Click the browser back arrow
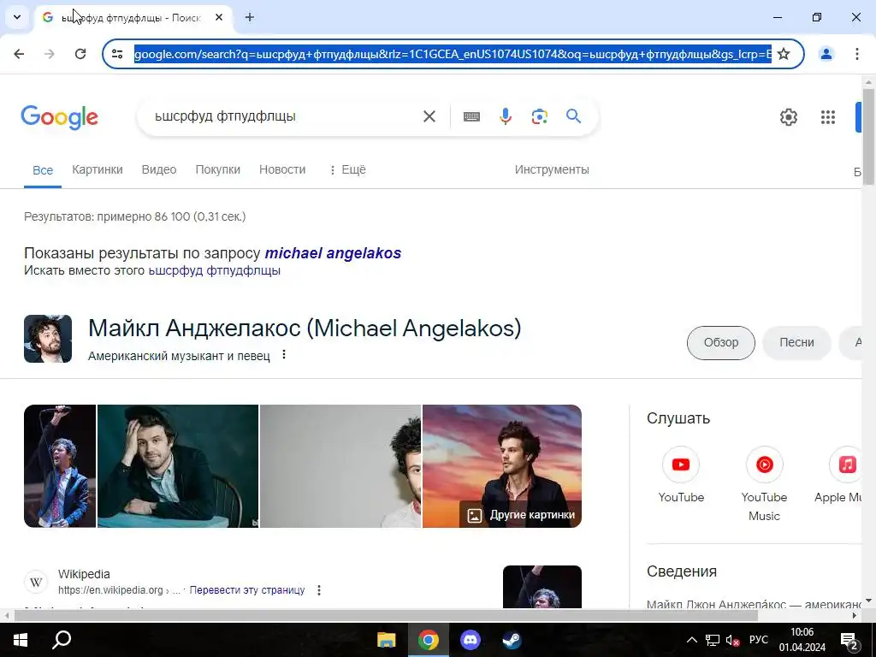Image resolution: width=876 pixels, height=657 pixels. pos(19,54)
